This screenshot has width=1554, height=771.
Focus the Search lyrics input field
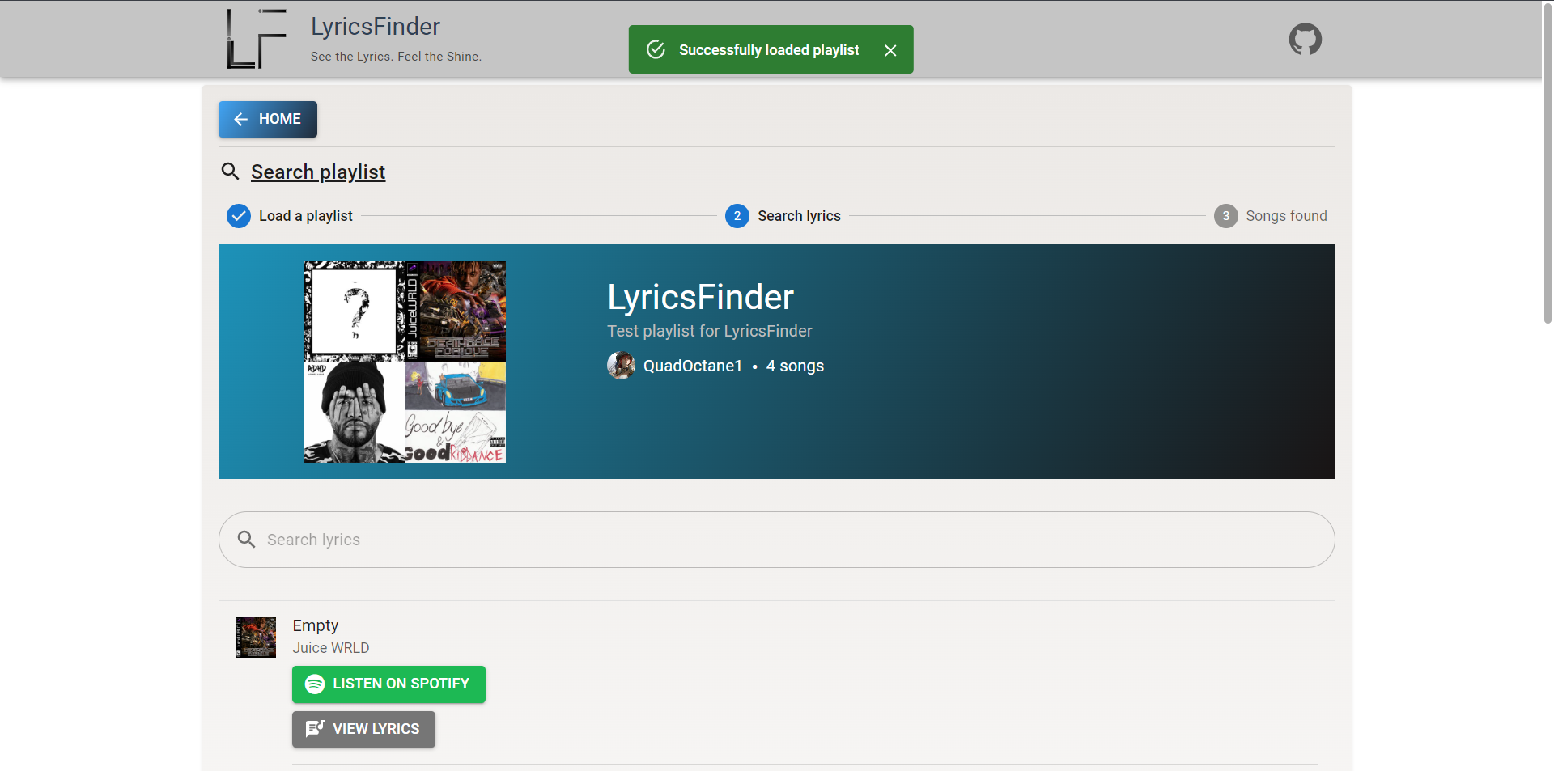(x=777, y=540)
